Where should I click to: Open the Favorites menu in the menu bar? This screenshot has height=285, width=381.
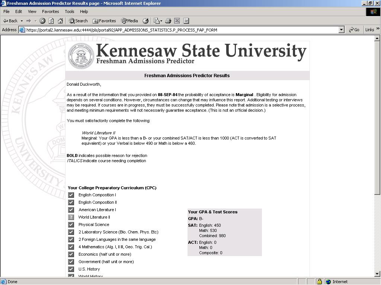[x=50, y=12]
